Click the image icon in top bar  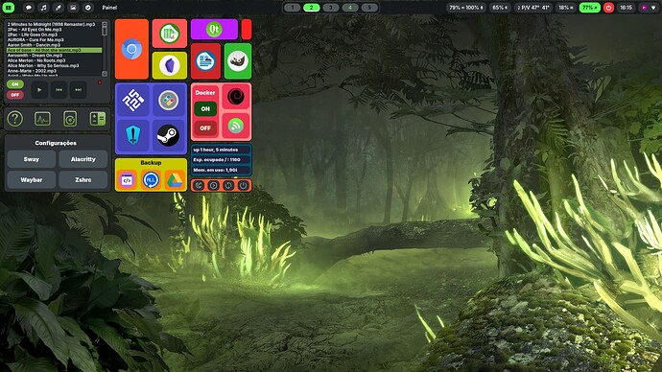pyautogui.click(x=73, y=7)
